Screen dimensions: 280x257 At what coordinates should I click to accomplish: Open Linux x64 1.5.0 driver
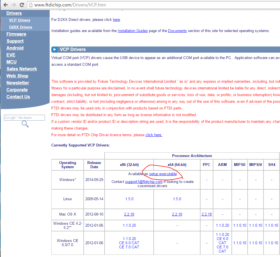(177, 199)
